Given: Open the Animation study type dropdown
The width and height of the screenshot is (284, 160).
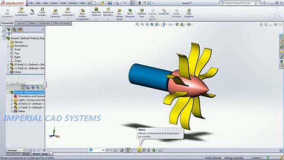Looking at the screenshot, I should 16,150.
